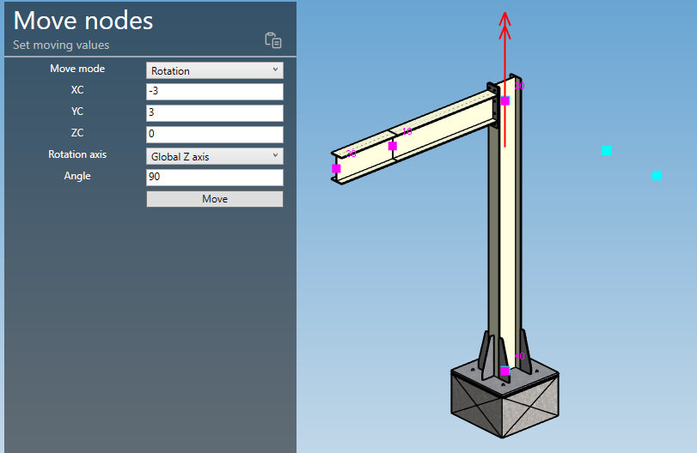The height and width of the screenshot is (453, 697).
Task: Click the 'Move mode' label
Action: click(77, 69)
